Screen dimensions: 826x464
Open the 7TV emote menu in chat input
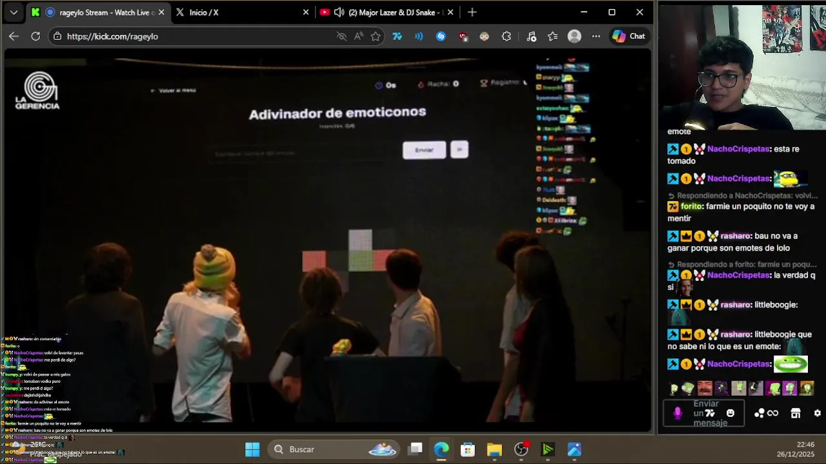tap(710, 413)
